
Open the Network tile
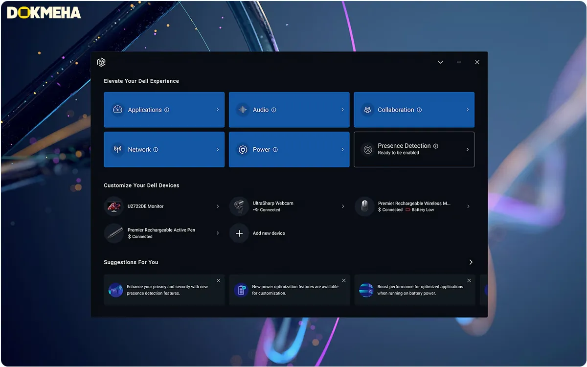coord(164,149)
